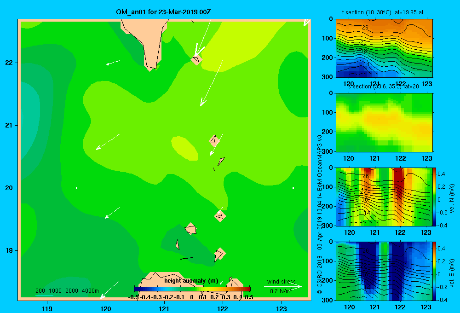Click the vel. E colorbar beside bottom section
Screen dimensions: 460x313
(x=434, y=271)
